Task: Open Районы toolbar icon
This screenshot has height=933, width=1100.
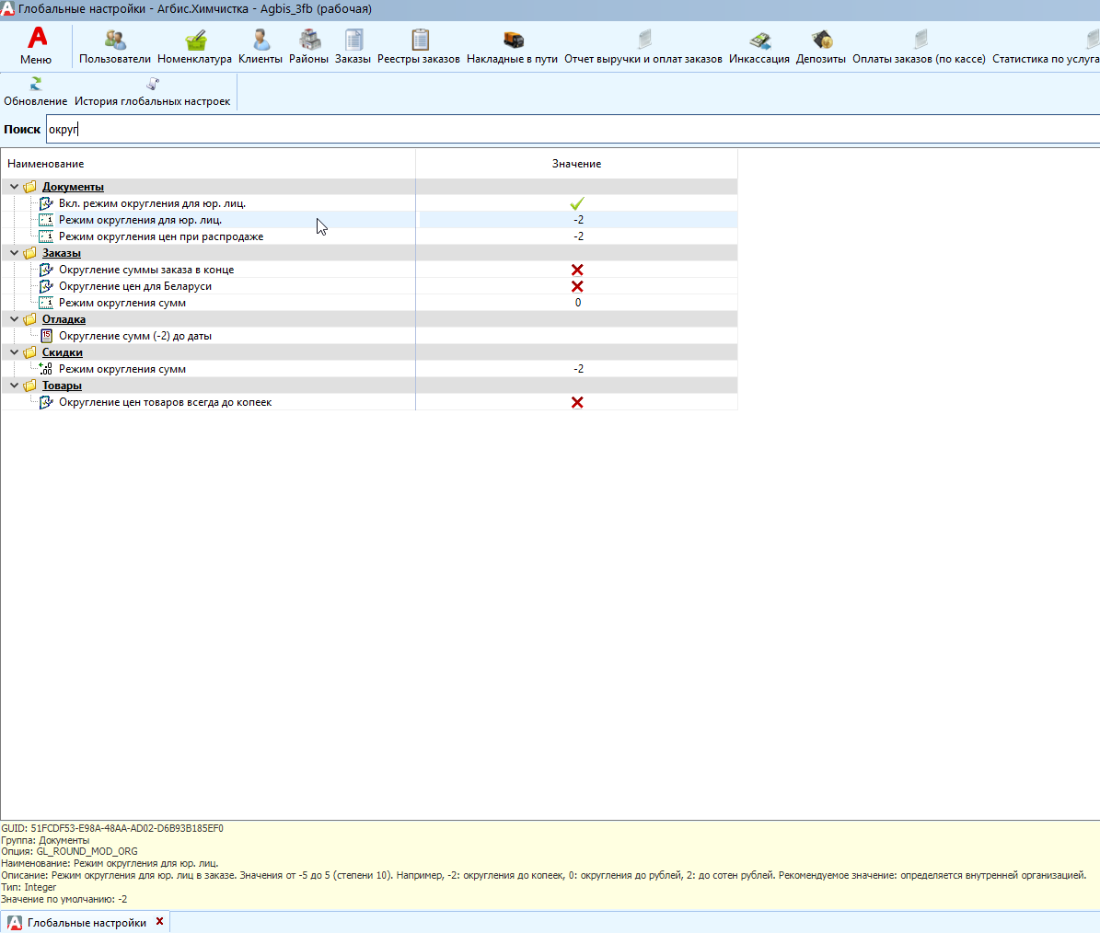Action: pyautogui.click(x=308, y=40)
